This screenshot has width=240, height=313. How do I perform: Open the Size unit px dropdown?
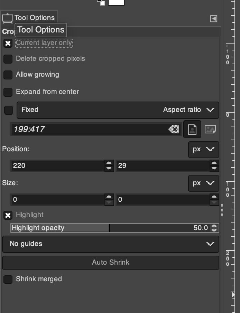[x=203, y=183]
